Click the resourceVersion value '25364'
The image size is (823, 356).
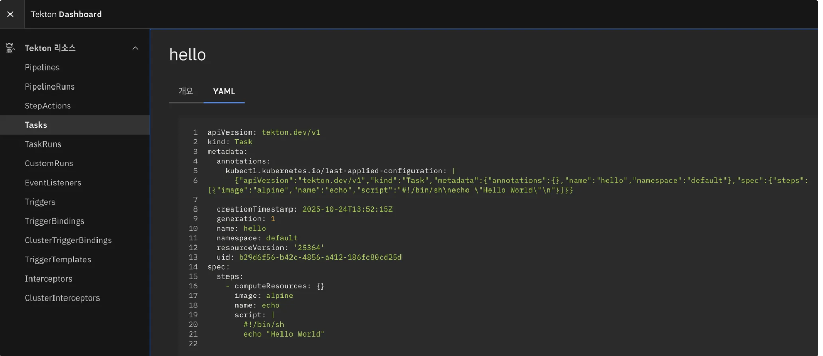click(309, 248)
